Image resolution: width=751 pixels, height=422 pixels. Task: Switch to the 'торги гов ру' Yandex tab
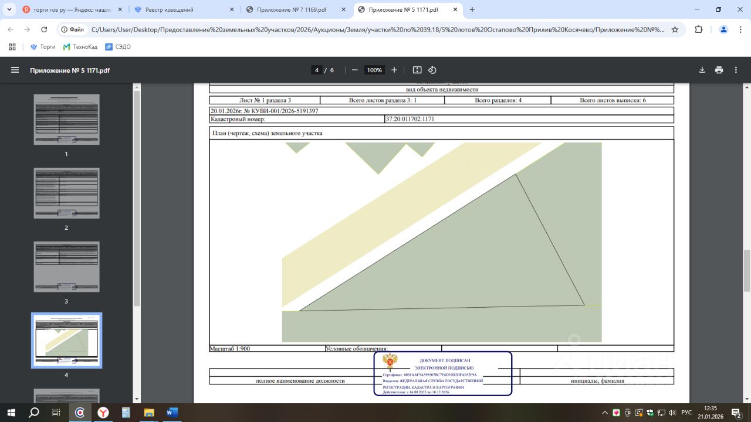click(x=73, y=9)
